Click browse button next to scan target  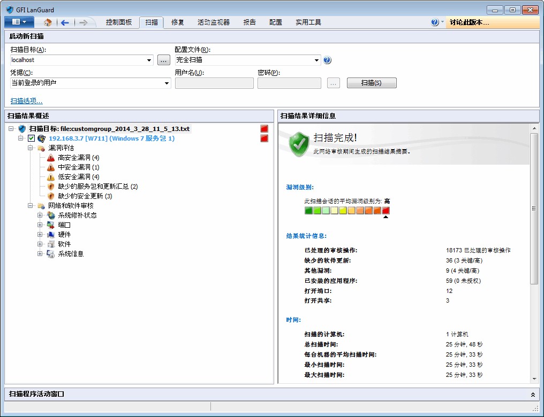pyautogui.click(x=164, y=60)
